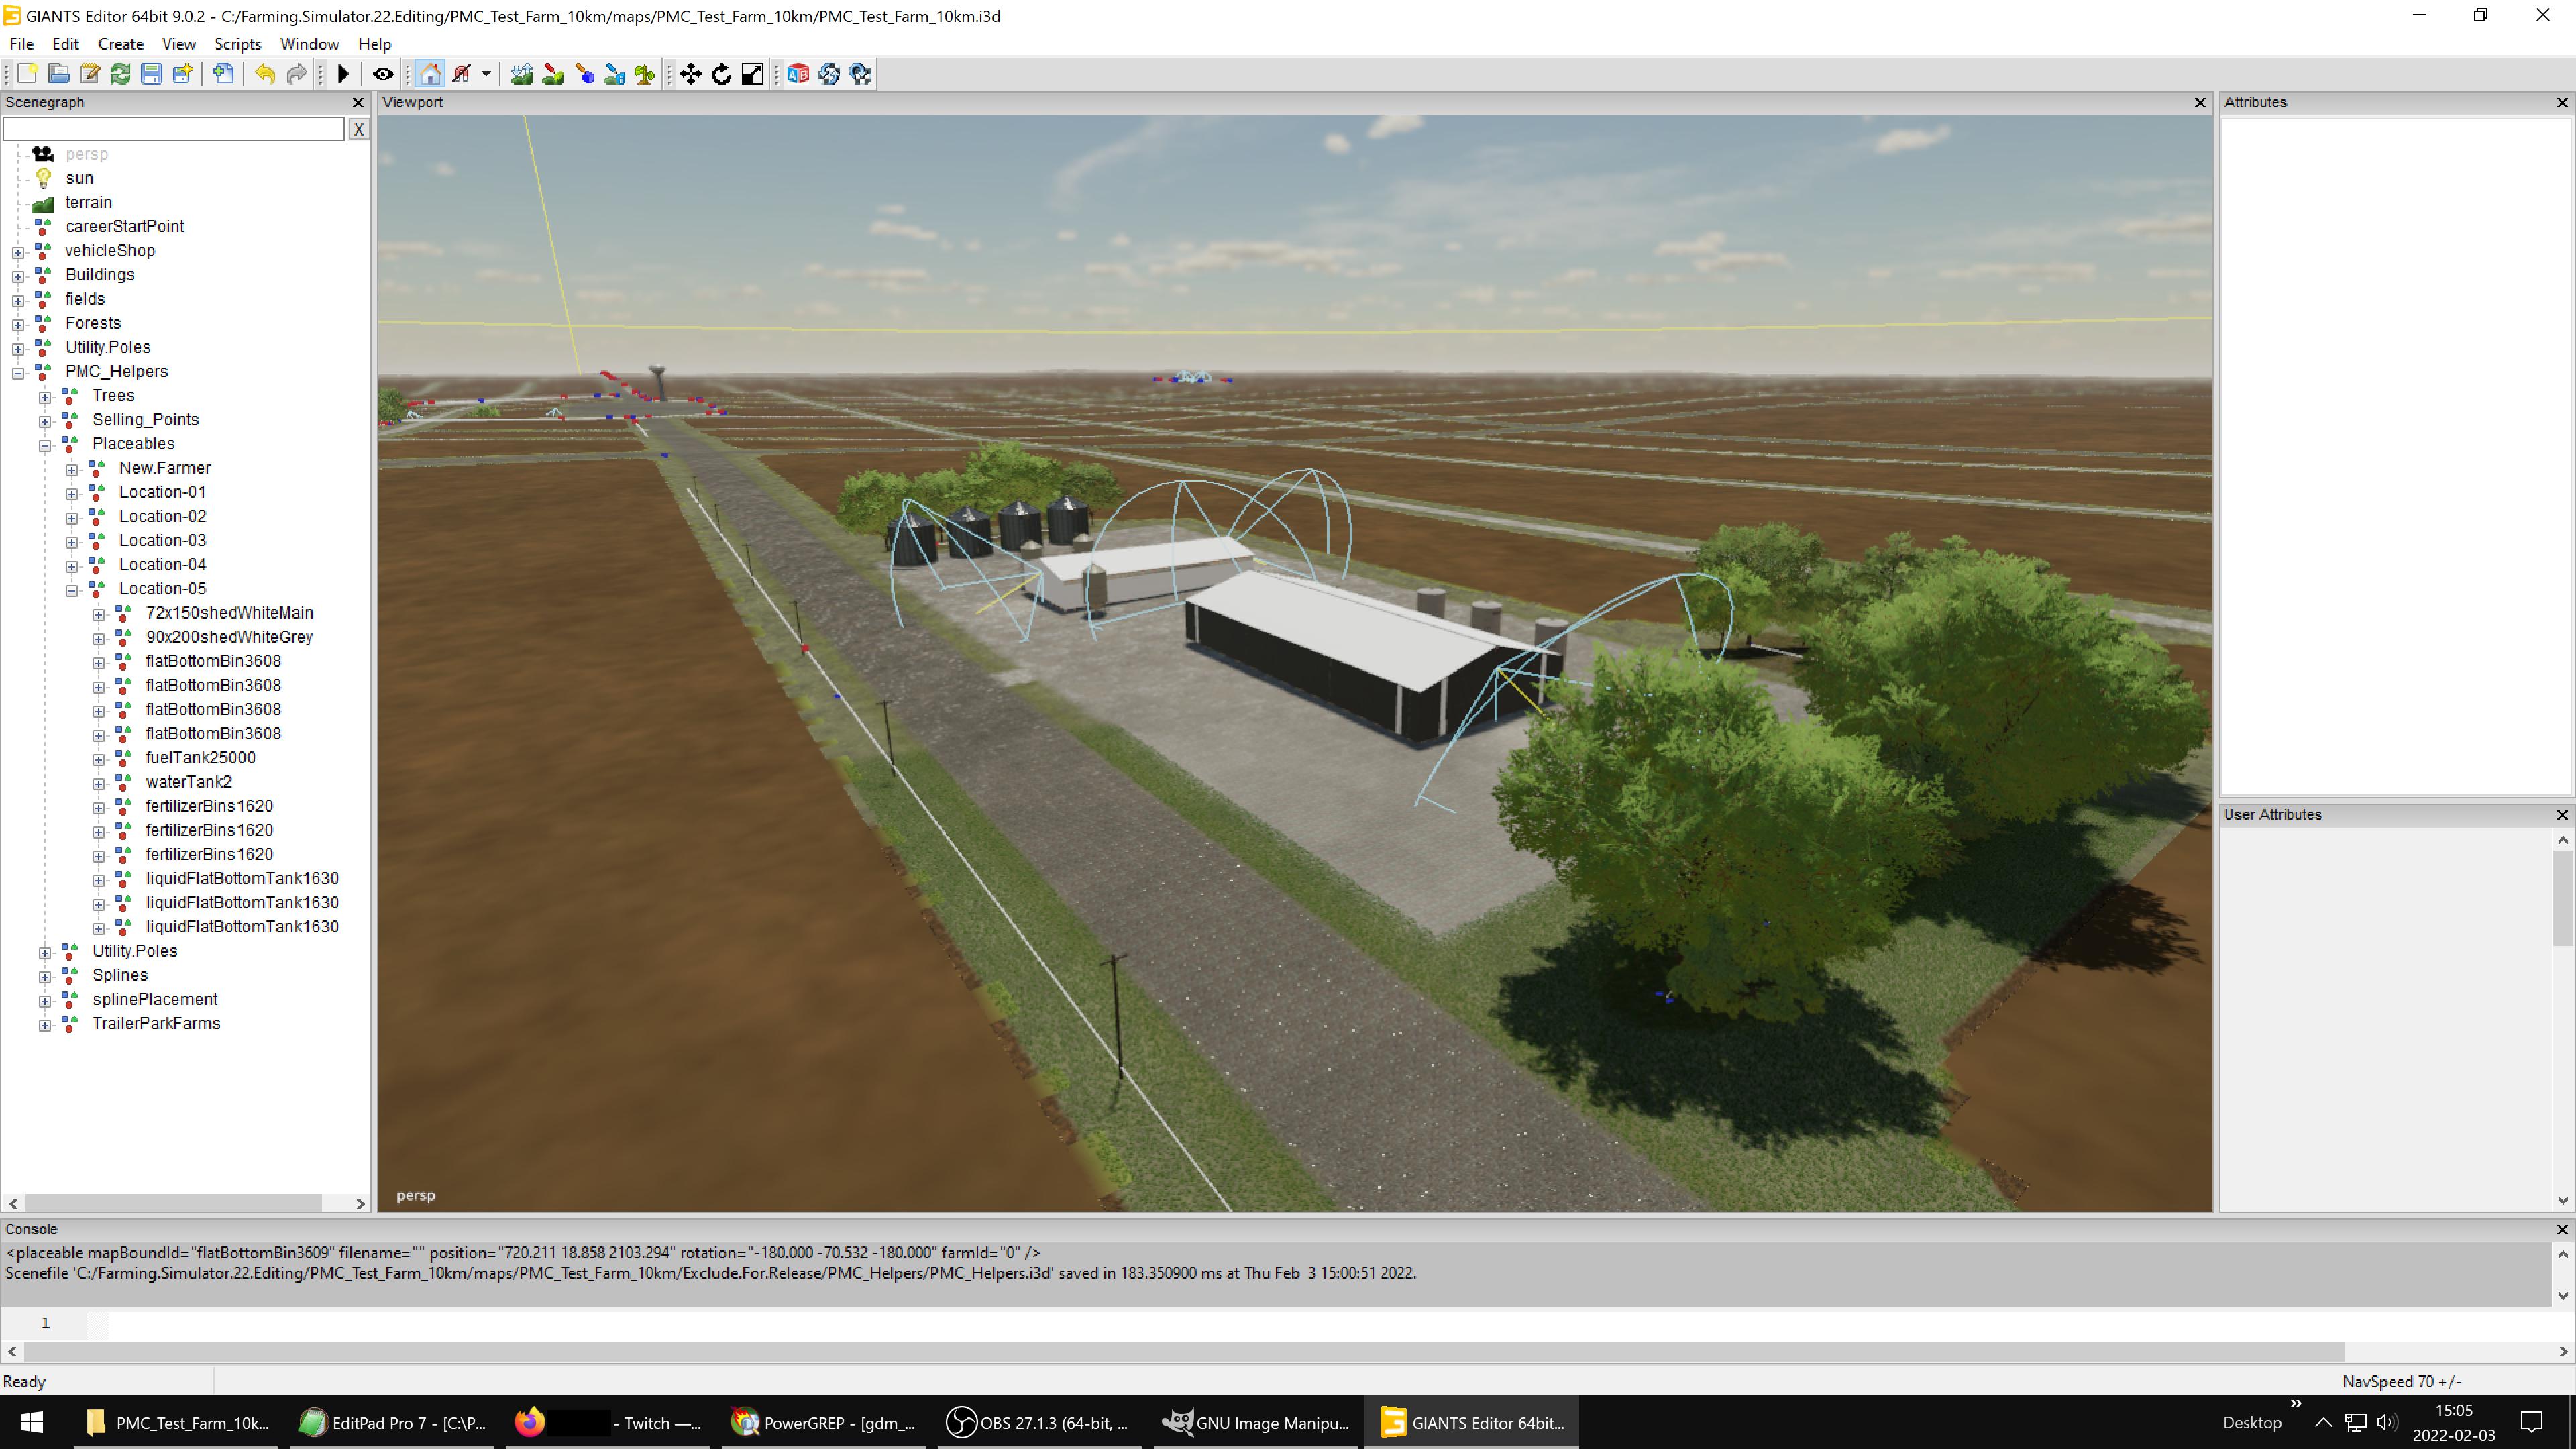Toggle the crossed-out paint mode icon

coord(461,74)
